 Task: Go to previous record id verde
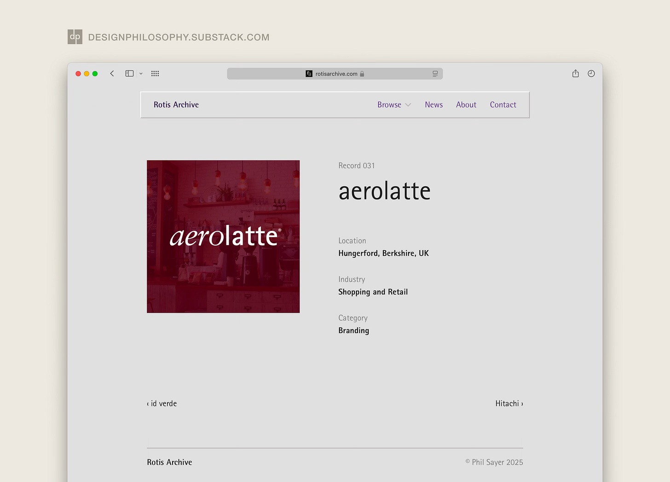(162, 403)
